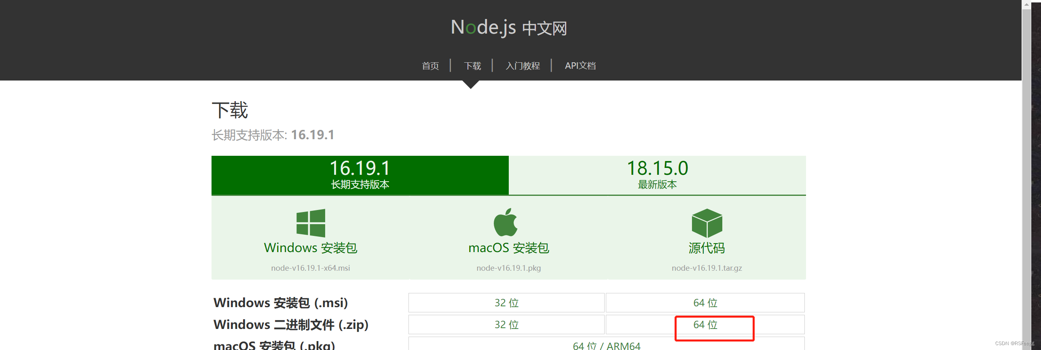This screenshot has width=1041, height=350.
Task: Click the 长期支持版本: 16.19.1 subtitle
Action: [x=273, y=135]
